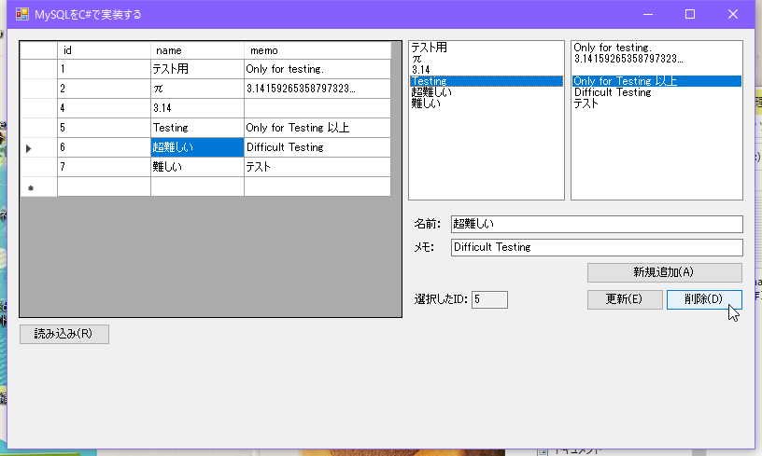Screen dimensions: 762x456
Task: Select 3.14 in the name listbox
Action: pyautogui.click(x=486, y=70)
